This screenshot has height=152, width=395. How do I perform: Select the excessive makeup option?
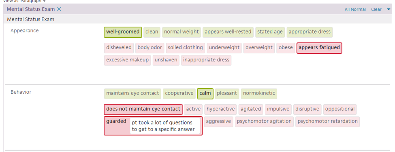[x=128, y=60]
